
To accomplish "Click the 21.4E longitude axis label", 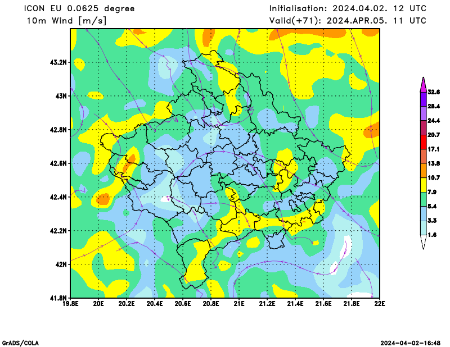I will (x=295, y=303).
